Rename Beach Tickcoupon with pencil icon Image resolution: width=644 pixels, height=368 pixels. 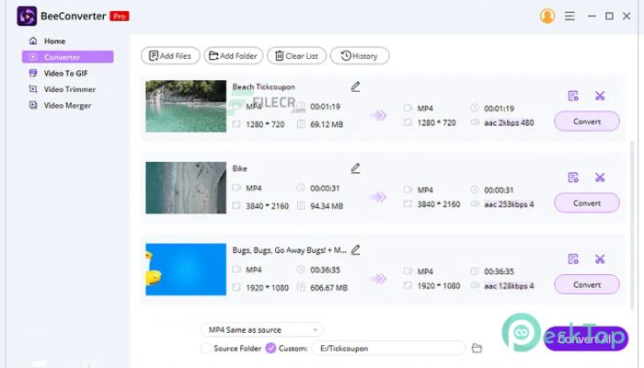[x=355, y=86]
